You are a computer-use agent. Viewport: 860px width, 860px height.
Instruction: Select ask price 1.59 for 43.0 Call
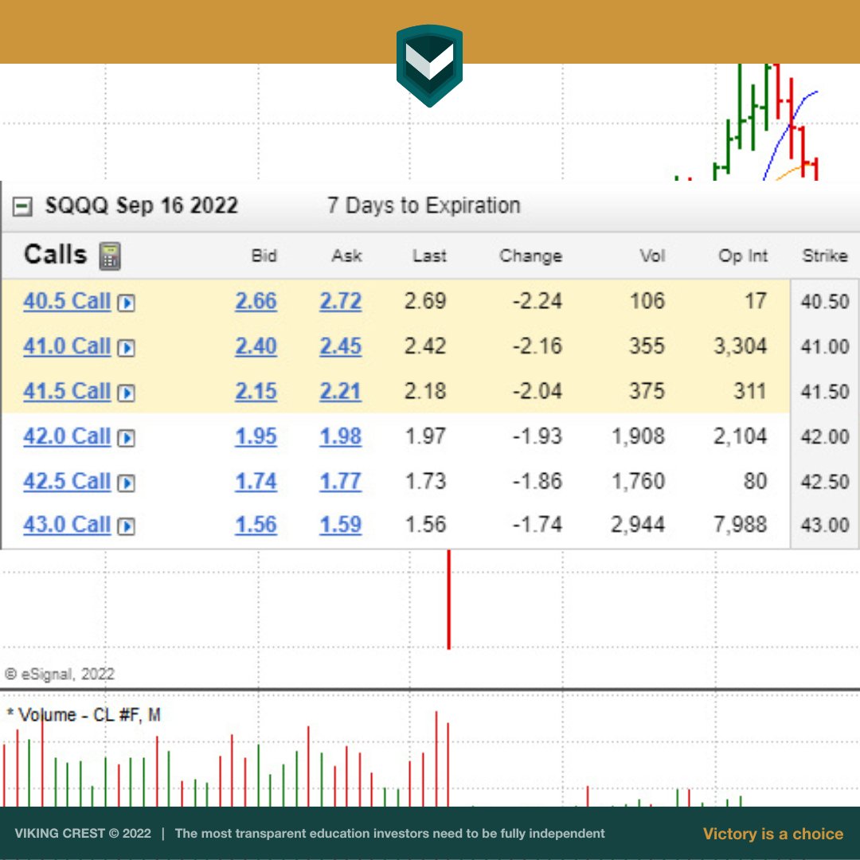click(341, 524)
